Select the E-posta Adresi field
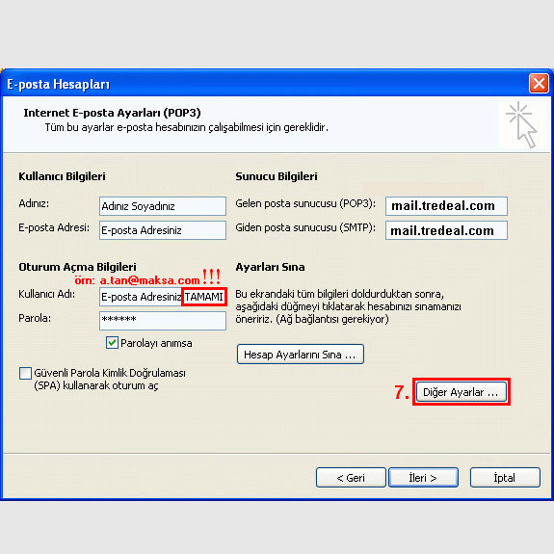Viewport: 554px width, 554px height. click(163, 230)
